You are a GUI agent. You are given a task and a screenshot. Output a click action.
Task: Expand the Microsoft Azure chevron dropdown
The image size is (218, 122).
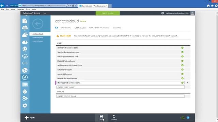click(x=45, y=14)
